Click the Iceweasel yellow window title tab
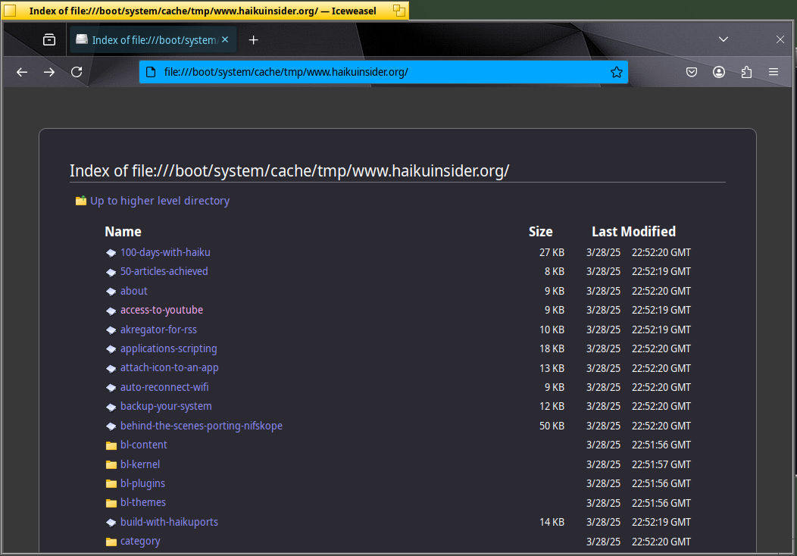Screen dimensions: 797x556 click(205, 11)
